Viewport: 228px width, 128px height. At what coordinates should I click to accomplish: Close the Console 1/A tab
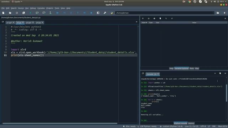[x=158, y=74]
